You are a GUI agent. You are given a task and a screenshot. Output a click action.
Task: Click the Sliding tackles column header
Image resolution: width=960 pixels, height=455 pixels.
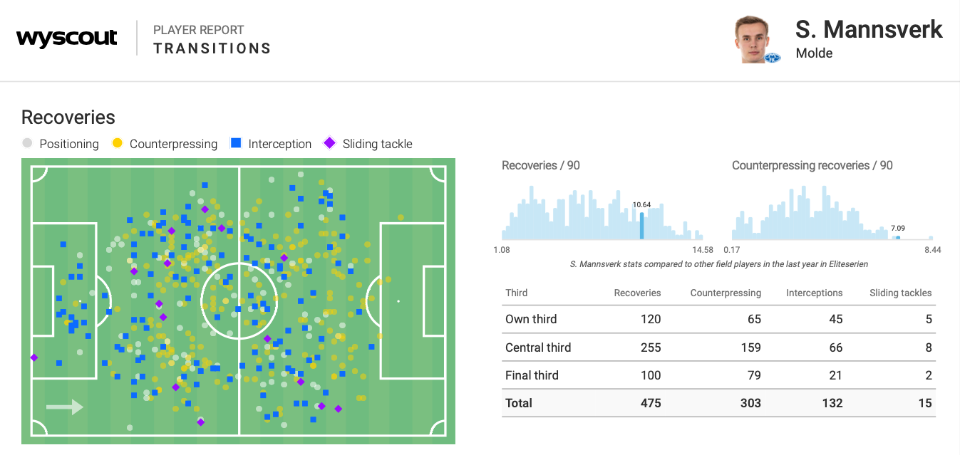click(x=900, y=293)
